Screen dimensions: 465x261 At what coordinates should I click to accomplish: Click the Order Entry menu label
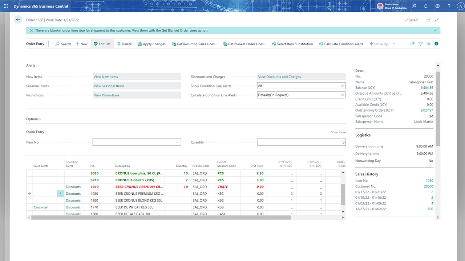35,44
